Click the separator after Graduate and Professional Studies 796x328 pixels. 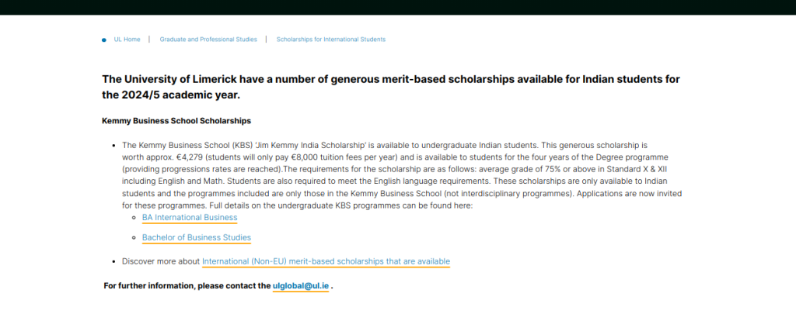click(266, 40)
